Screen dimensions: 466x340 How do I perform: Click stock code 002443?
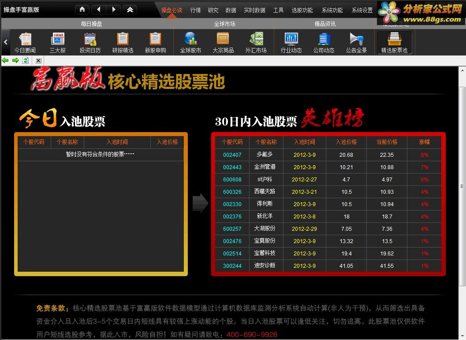232,167
